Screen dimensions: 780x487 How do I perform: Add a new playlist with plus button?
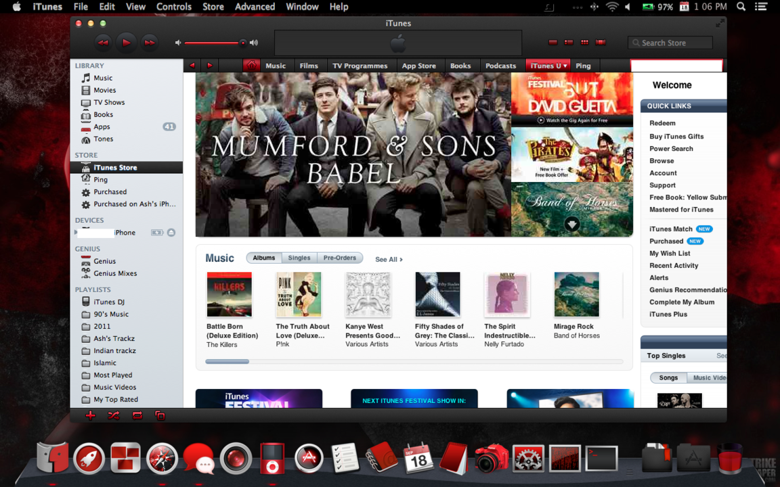tap(90, 415)
